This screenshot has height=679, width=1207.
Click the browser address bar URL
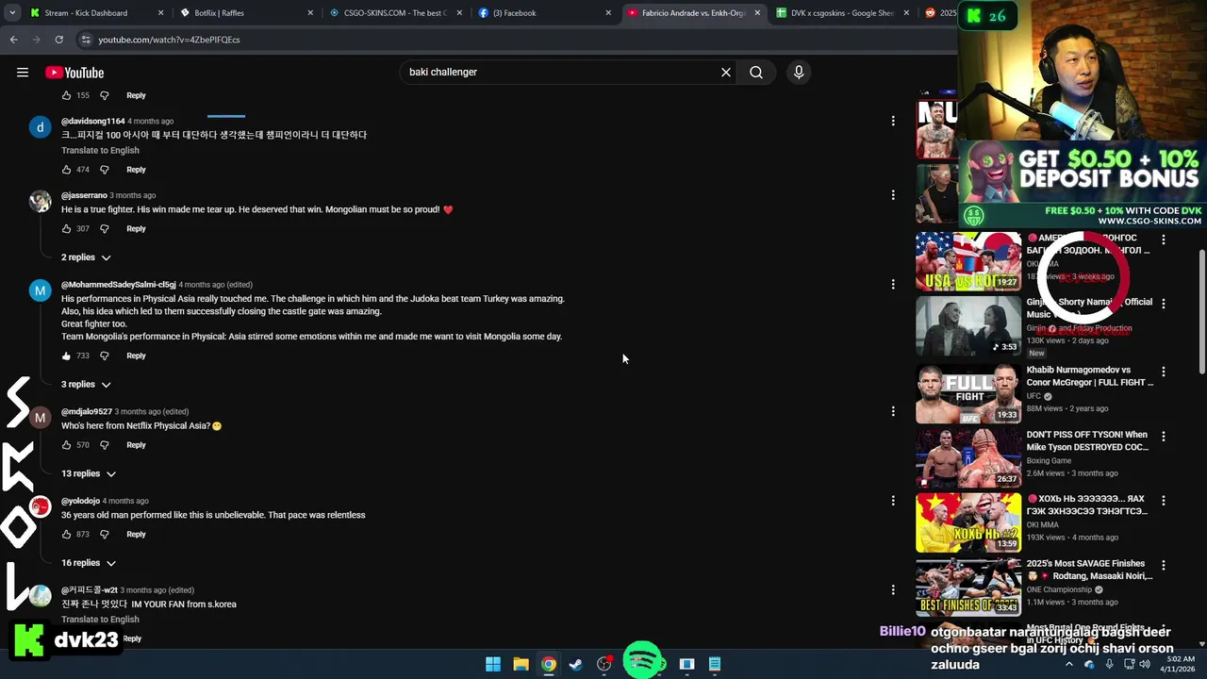click(x=169, y=40)
